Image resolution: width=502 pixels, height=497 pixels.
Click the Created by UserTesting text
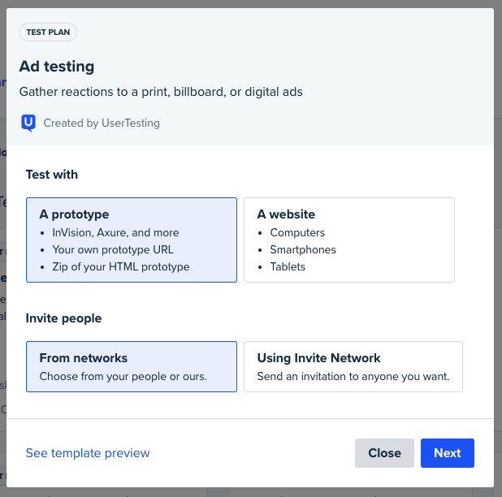click(x=102, y=123)
